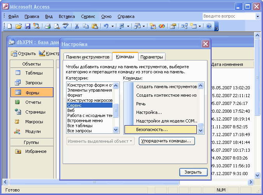
Task: Select 'Веб' in the categories list
Action: pos(90,110)
